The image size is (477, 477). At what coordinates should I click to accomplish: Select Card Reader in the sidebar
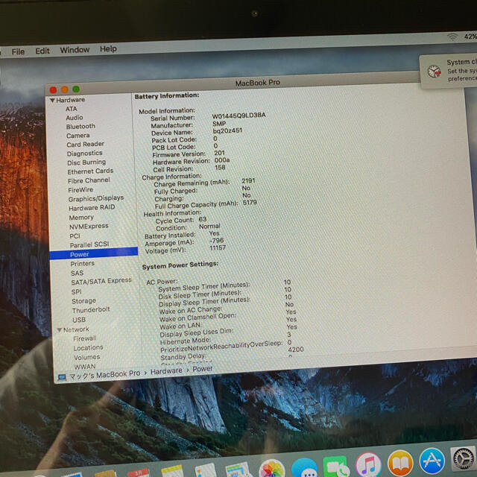click(86, 144)
